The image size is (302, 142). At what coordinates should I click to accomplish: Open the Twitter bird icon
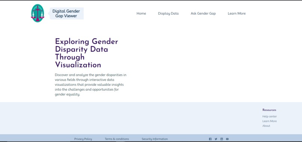[x=216, y=139]
